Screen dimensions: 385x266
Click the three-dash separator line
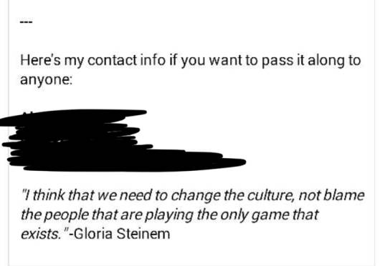click(x=27, y=22)
